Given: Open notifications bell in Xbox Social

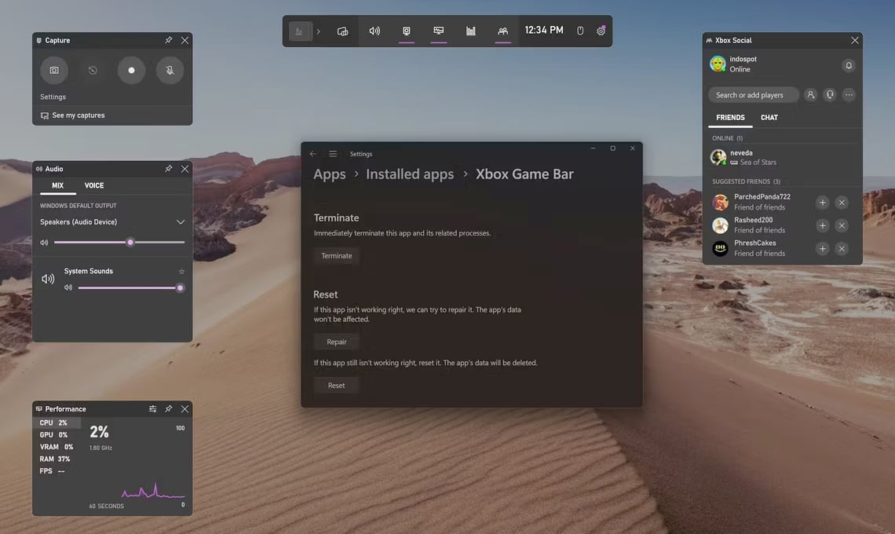Looking at the screenshot, I should click(849, 66).
